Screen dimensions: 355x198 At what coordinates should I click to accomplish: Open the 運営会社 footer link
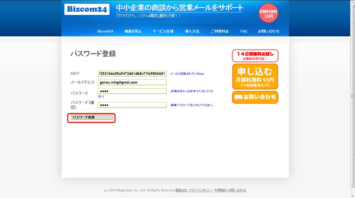[181, 190]
